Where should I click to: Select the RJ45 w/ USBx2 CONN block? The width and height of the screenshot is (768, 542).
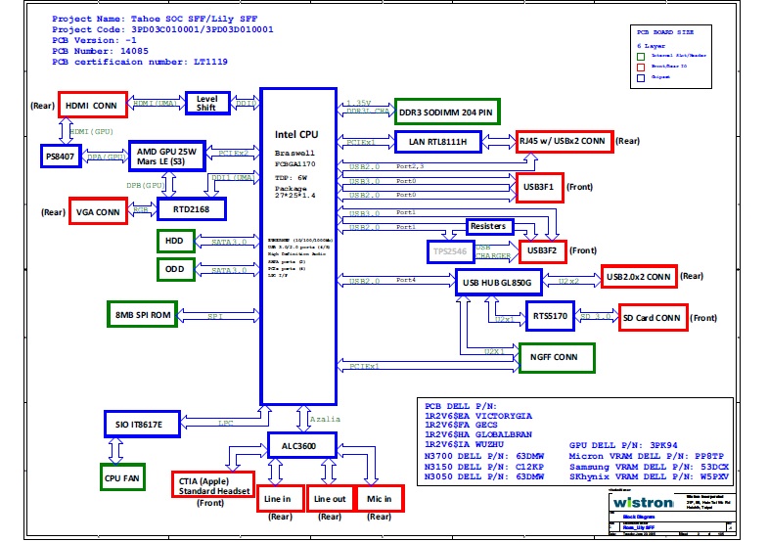point(565,141)
